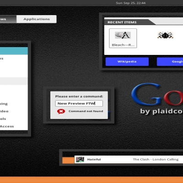Open the Applications tab
Viewport: 183px width, 183px height.
coord(37,19)
